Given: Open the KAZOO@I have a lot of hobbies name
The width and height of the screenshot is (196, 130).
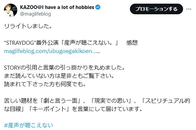Looking at the screenshot, I should (57, 7).
